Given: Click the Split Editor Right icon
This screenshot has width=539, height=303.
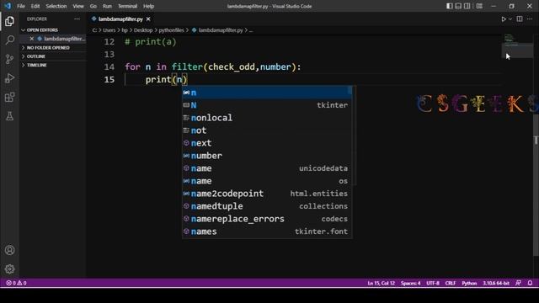Looking at the screenshot, I should click(520, 19).
